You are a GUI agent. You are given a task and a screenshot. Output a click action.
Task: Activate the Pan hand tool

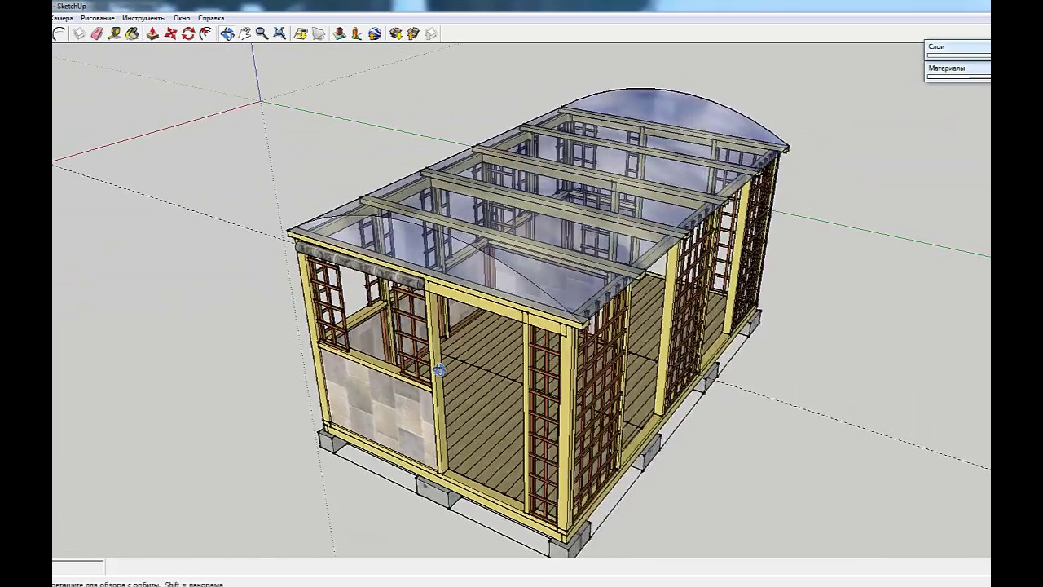point(244,33)
